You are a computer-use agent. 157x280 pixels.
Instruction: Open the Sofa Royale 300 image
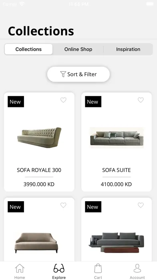point(39,138)
